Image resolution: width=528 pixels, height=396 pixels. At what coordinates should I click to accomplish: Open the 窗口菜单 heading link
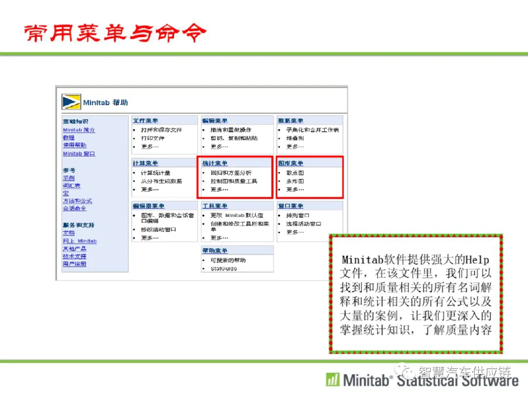290,206
